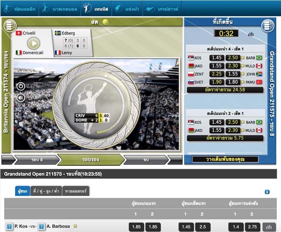The height and width of the screenshot is (232, 281).
Task: Click the yellow place-your-bet button
Action: point(225,159)
